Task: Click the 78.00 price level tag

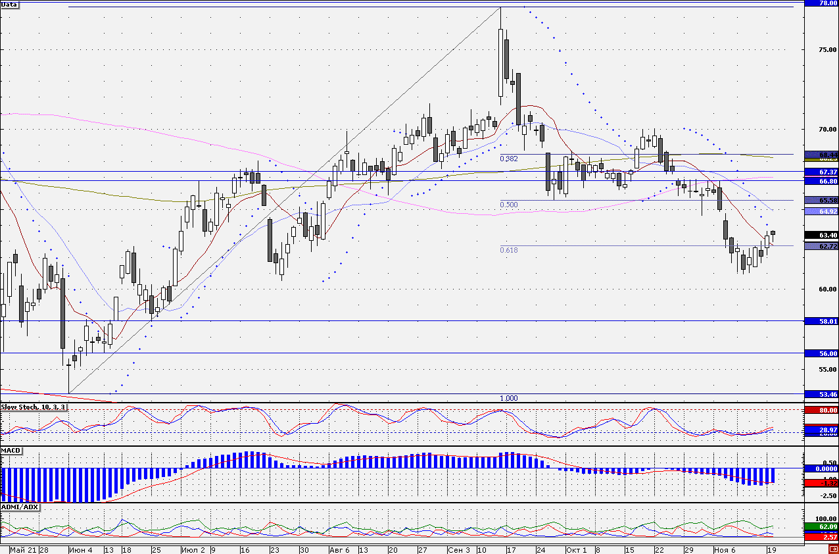Action: click(x=821, y=3)
